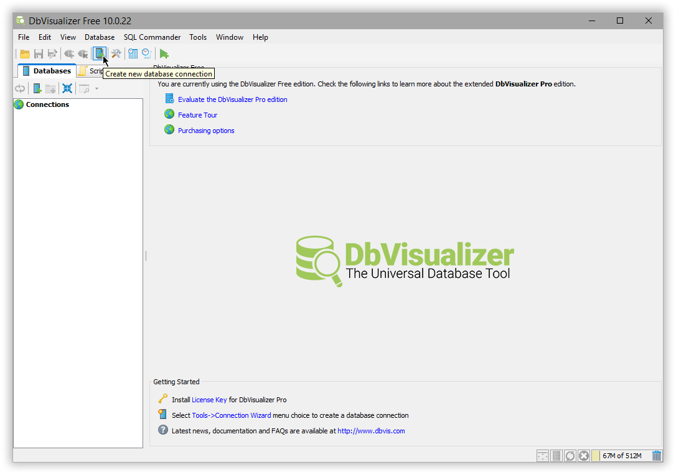Image resolution: width=676 pixels, height=475 pixels.
Task: Click the Save floppy disk toolbar icon
Action: pyautogui.click(x=39, y=54)
